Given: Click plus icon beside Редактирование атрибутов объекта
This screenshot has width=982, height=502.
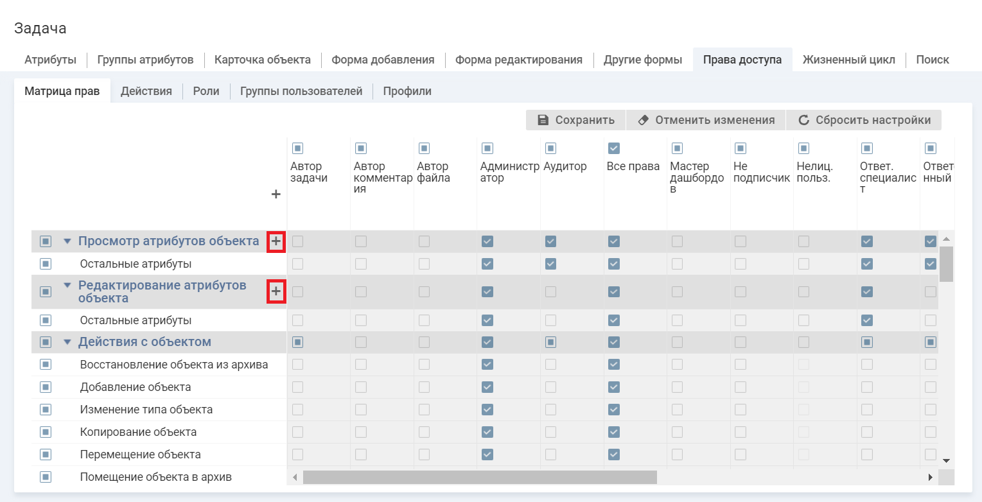Looking at the screenshot, I should tap(276, 292).
